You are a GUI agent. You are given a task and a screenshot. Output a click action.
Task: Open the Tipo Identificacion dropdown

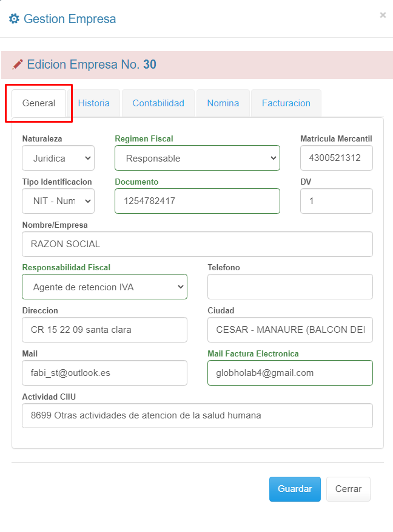pos(58,201)
